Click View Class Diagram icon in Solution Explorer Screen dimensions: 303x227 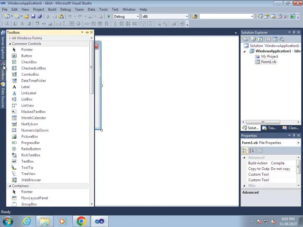282,39
